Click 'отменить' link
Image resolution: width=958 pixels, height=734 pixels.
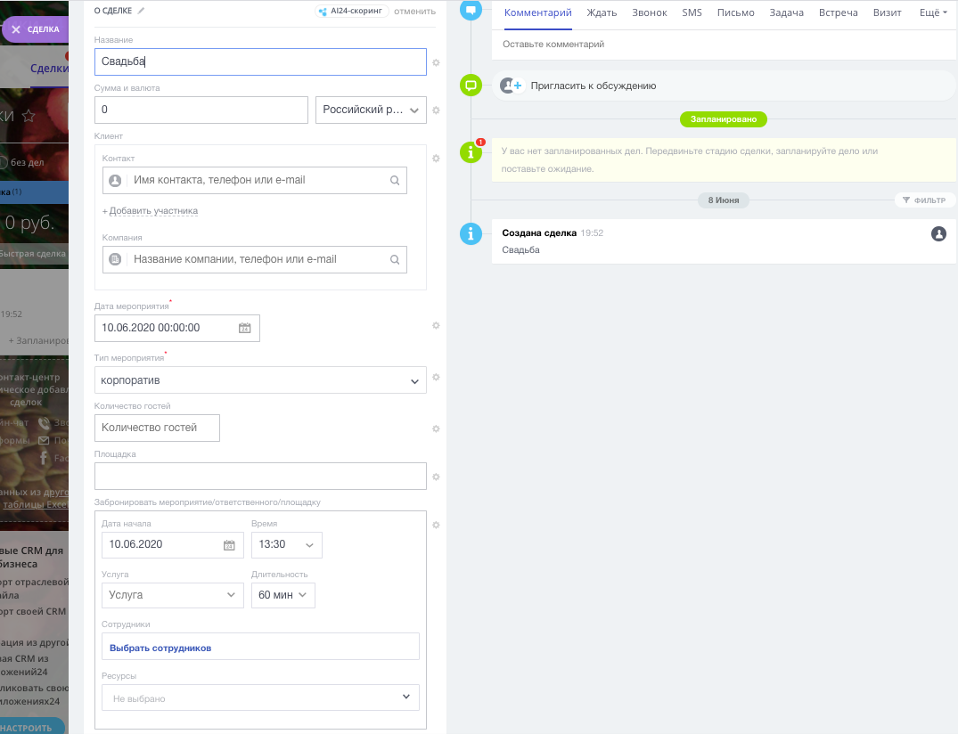[415, 11]
